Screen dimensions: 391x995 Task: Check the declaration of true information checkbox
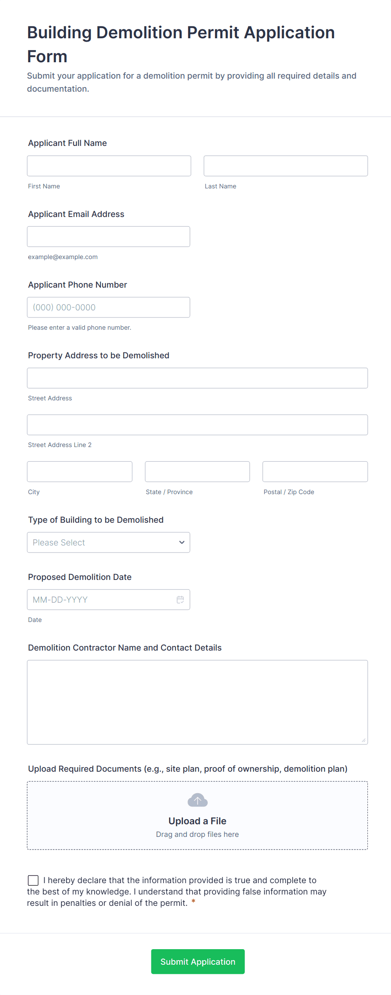coord(33,880)
